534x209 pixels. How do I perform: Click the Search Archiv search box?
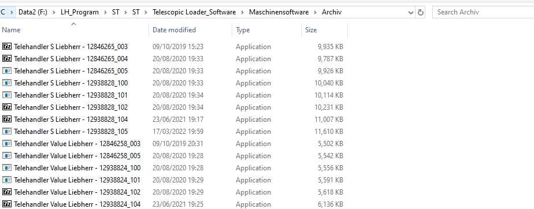[484, 12]
